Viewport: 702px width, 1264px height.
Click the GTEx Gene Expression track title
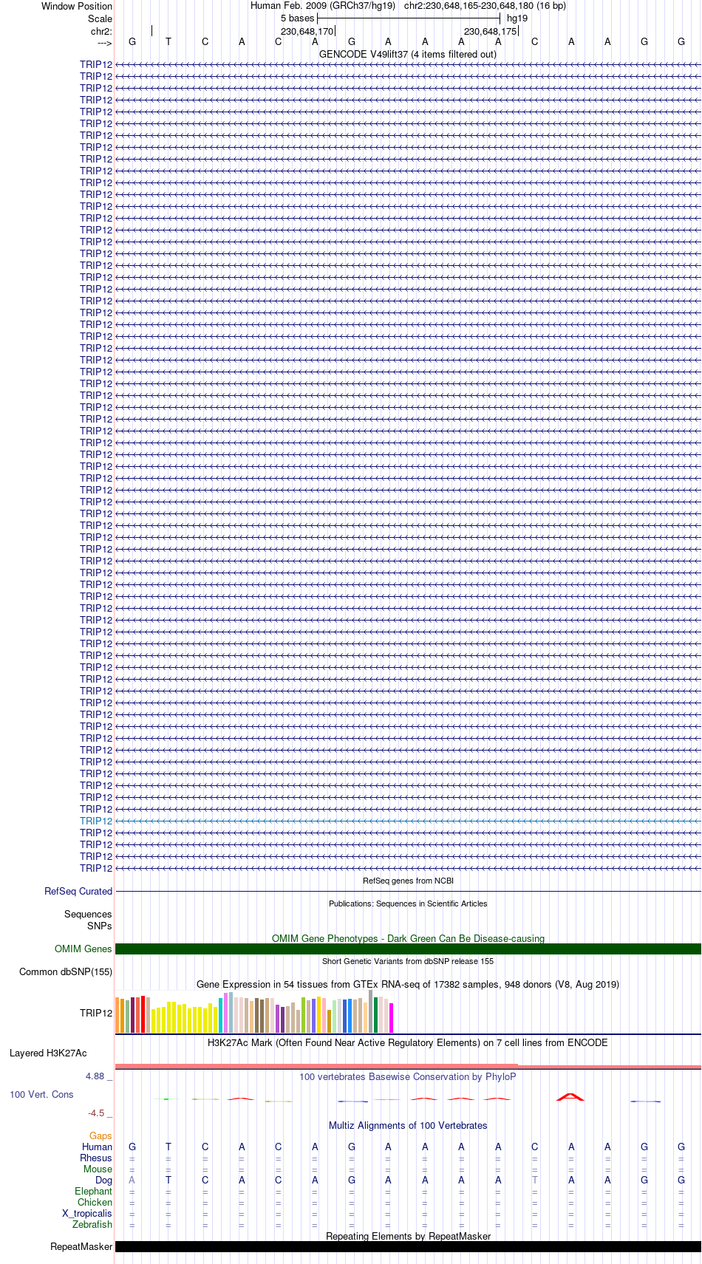pos(408,984)
